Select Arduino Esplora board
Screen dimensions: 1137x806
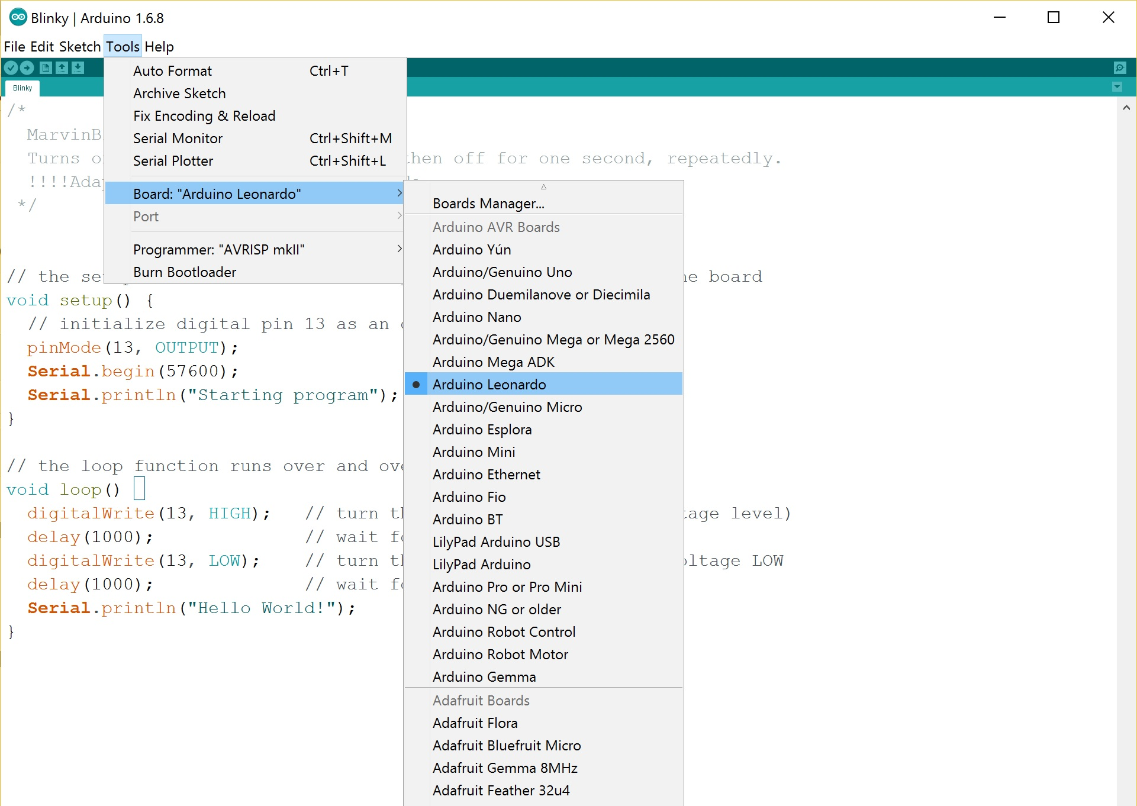coord(543,430)
